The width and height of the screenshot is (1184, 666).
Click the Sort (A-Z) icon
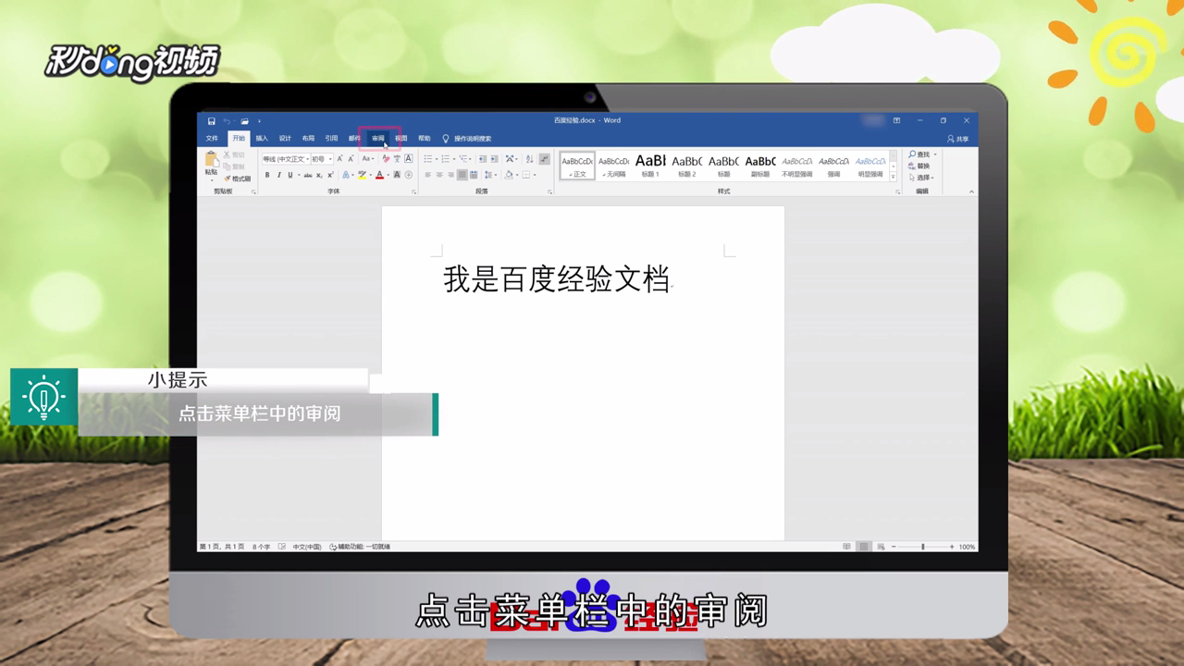[530, 159]
